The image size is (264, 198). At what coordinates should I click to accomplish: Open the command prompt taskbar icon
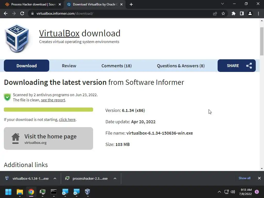[x=54, y=192]
